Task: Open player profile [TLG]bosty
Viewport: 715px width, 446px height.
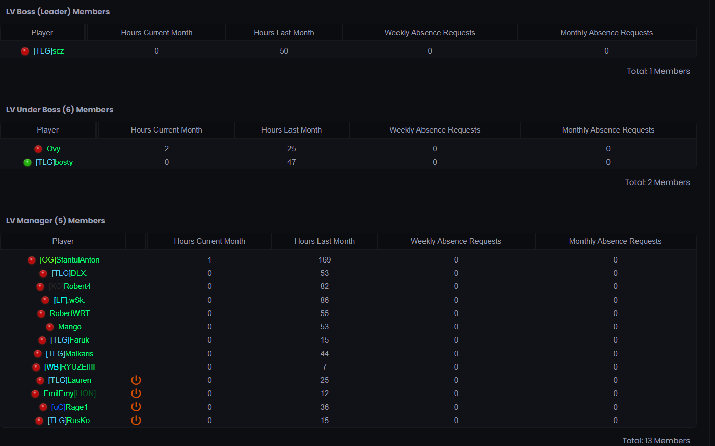Action: point(54,162)
